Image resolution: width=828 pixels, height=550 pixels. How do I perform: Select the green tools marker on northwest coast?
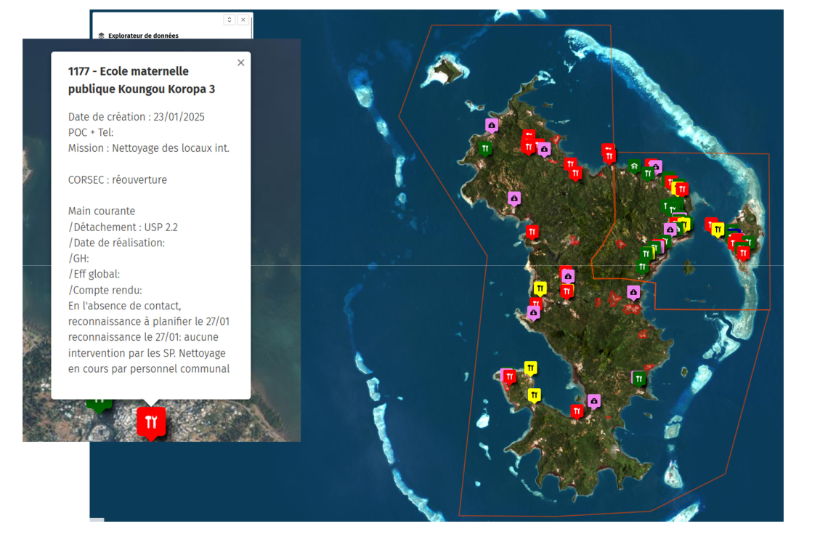pos(485,148)
